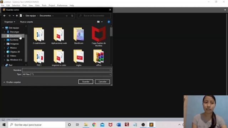Open Cortana circle icon on taskbar
Viewport: 228px width, 128px height.
[x=69, y=125]
